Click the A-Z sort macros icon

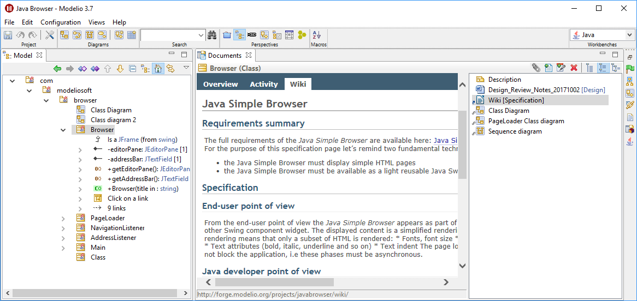pyautogui.click(x=317, y=35)
